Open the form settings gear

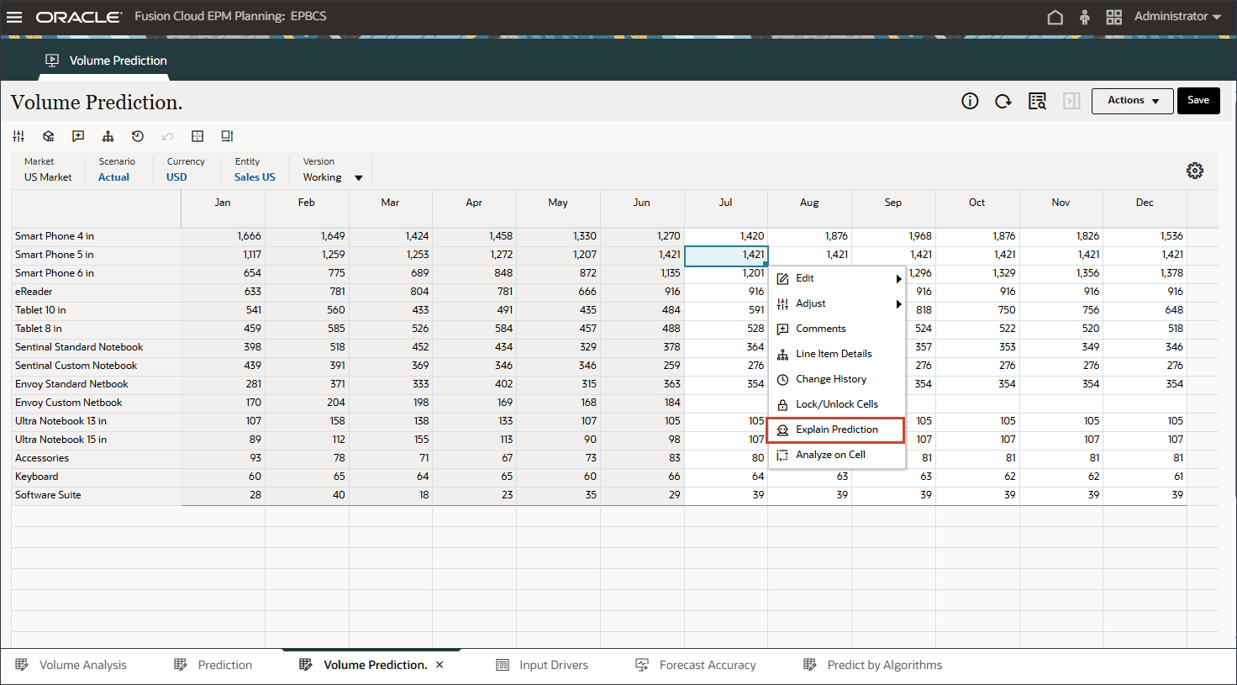point(1194,171)
